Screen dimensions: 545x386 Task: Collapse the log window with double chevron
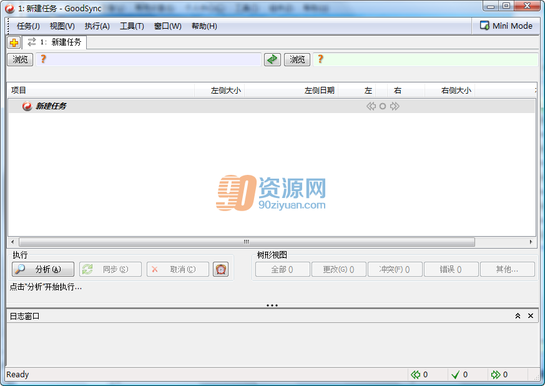[518, 316]
